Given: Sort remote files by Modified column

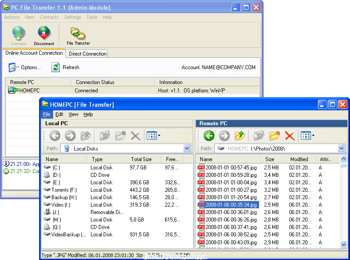Looking at the screenshot, I should point(301,159).
